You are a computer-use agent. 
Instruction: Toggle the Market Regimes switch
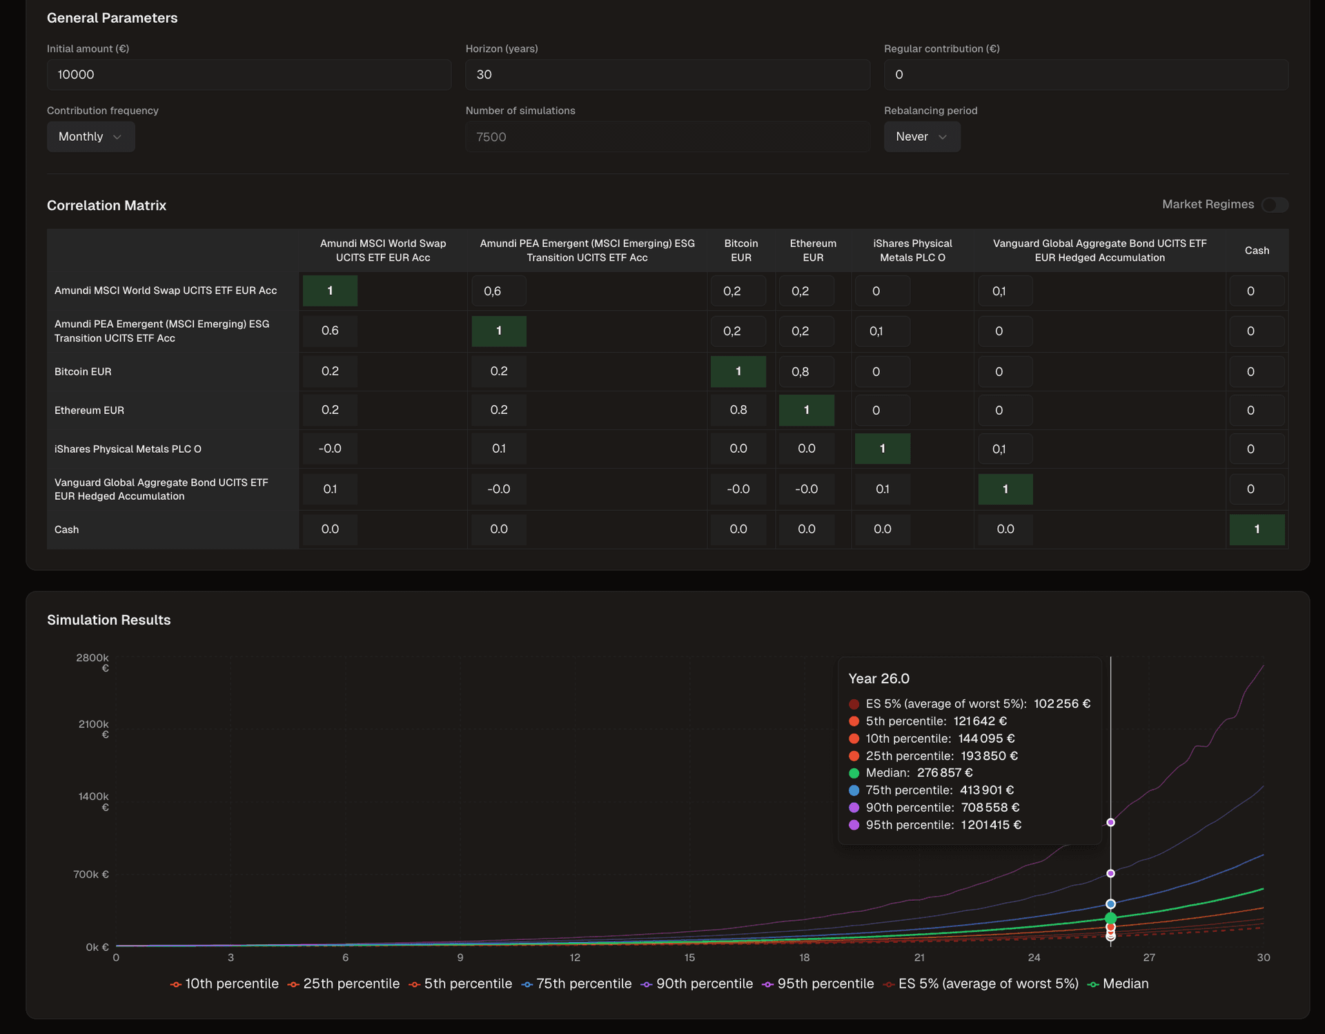tap(1274, 205)
